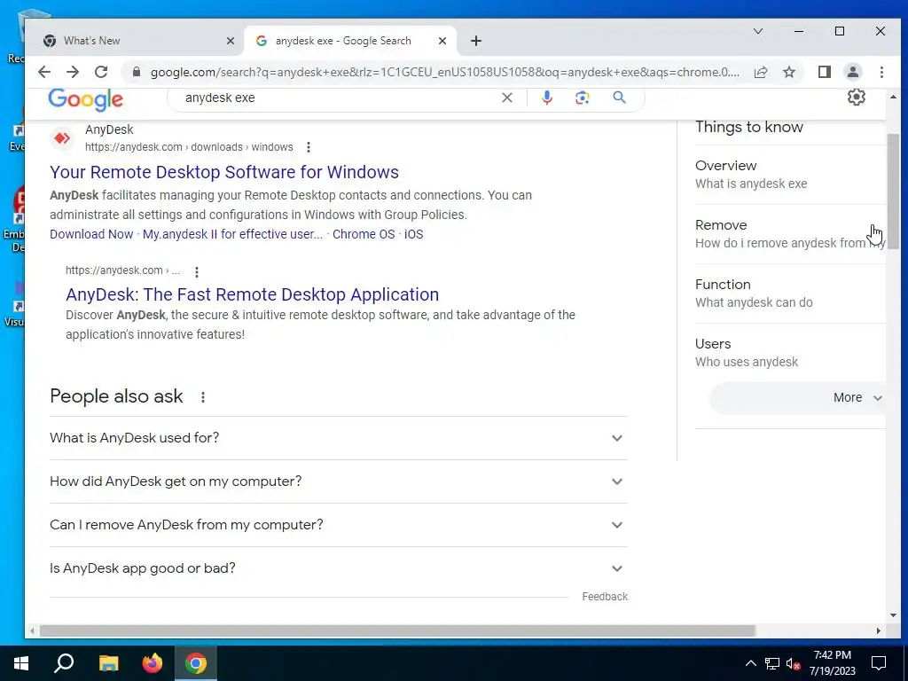This screenshot has width=908, height=681.
Task: Click the Google logo
Action: point(86,99)
